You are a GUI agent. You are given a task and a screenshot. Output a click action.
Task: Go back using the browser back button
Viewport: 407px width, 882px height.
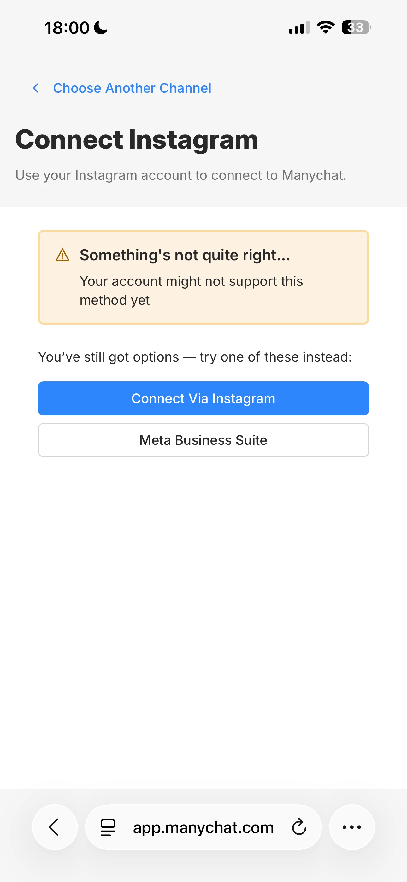tap(55, 827)
